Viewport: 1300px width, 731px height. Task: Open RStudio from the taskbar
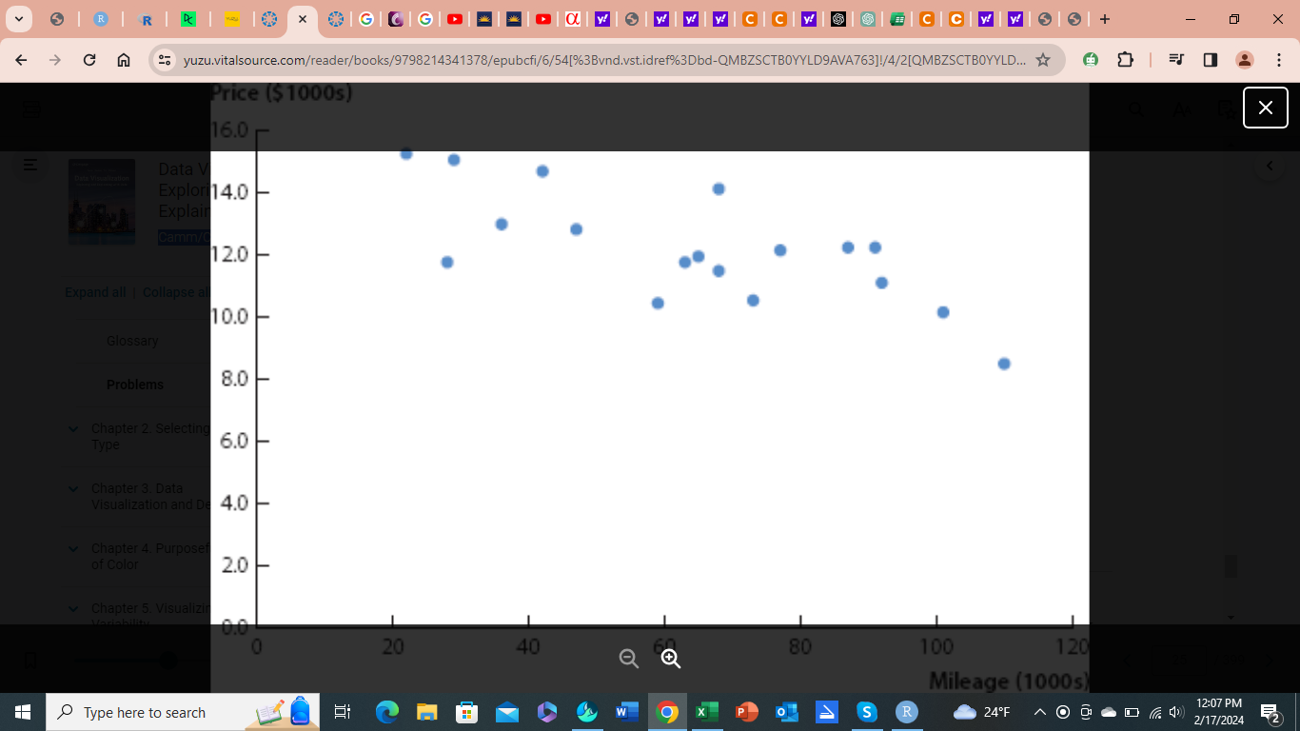[906, 712]
